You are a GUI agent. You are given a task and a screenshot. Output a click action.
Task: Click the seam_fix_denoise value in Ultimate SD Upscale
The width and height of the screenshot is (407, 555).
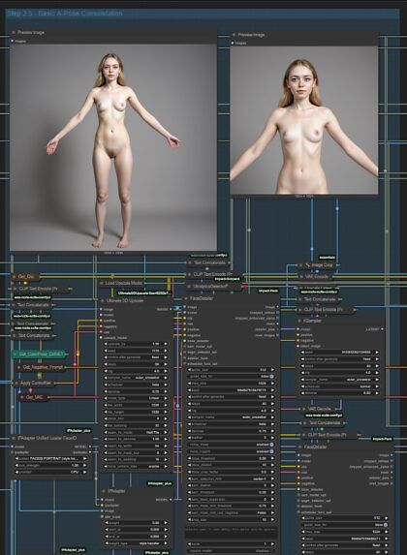[136, 440]
